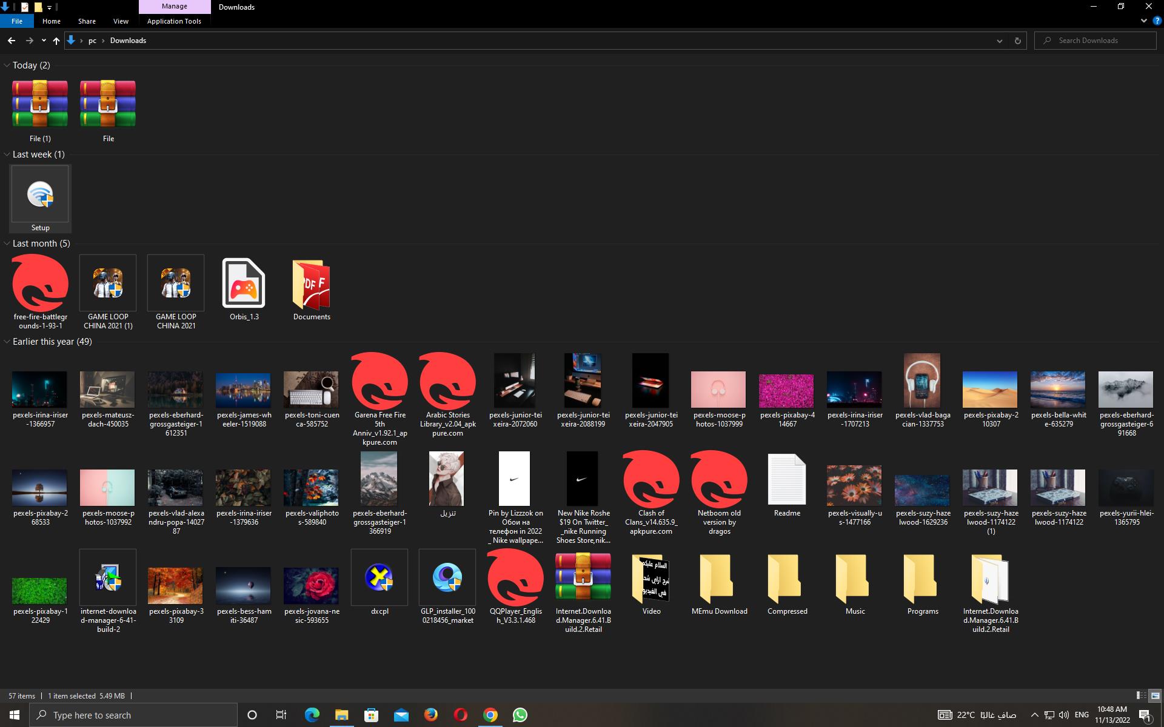This screenshot has width=1164, height=727.
Task: Open the View ribbon tab
Action: [121, 21]
